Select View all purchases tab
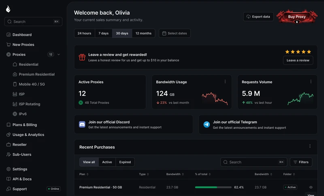 (89, 162)
